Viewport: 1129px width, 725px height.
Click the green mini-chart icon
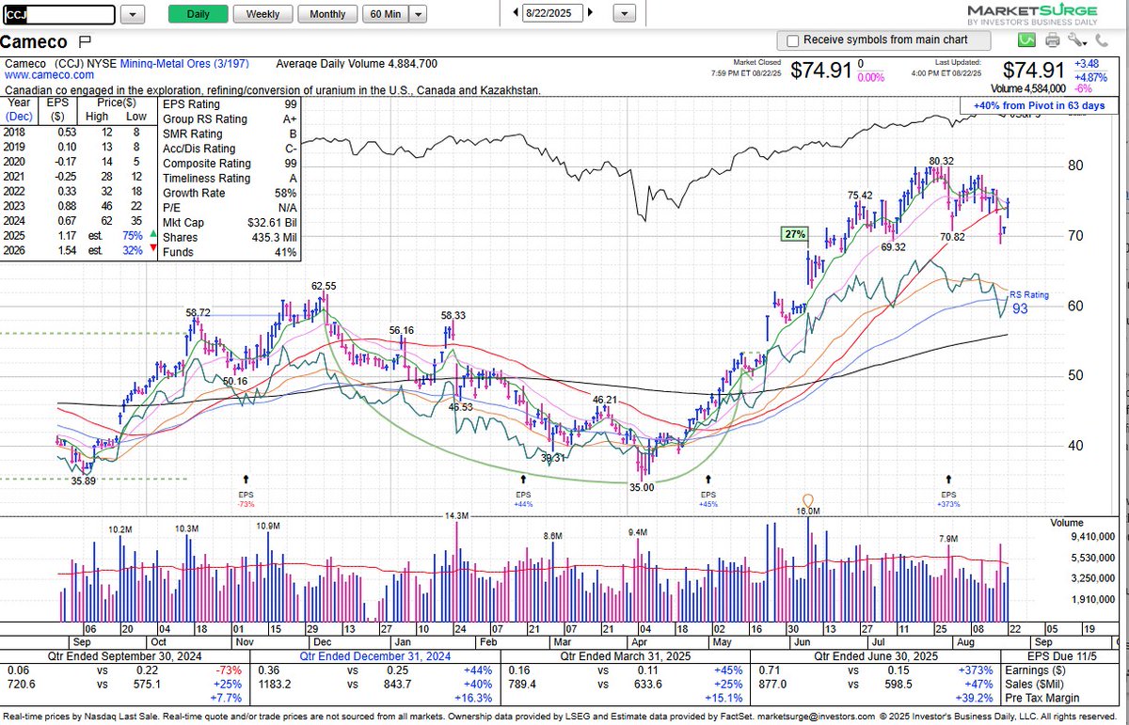coord(1027,39)
